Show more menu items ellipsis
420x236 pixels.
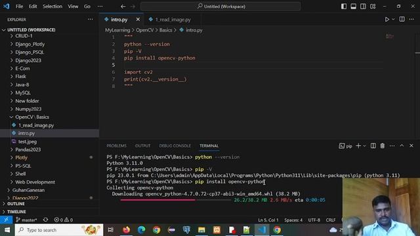click(x=100, y=7)
